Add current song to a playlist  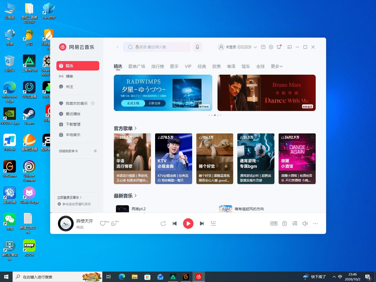click(285, 224)
